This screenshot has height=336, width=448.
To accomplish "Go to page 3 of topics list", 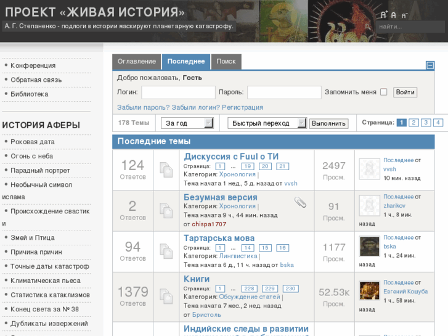I will pyautogui.click(x=426, y=123).
